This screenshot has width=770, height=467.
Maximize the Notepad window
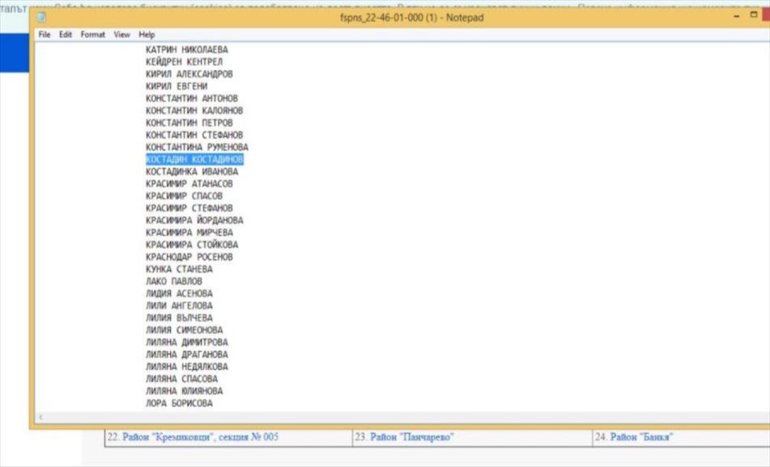pos(754,15)
